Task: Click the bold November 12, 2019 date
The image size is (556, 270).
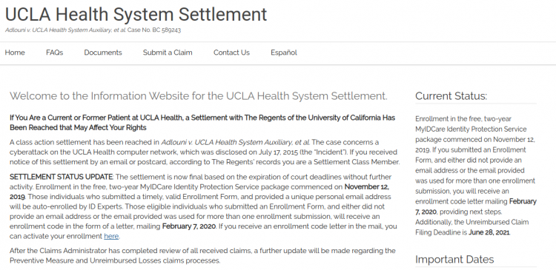Action: pyautogui.click(x=199, y=192)
